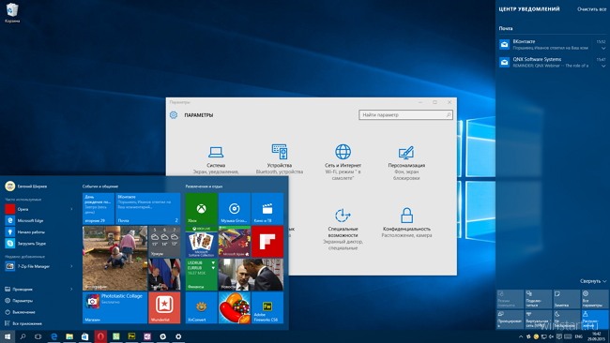The image size is (610, 343).
Task: Open the Почта mail tile in Start
Action: [148, 209]
